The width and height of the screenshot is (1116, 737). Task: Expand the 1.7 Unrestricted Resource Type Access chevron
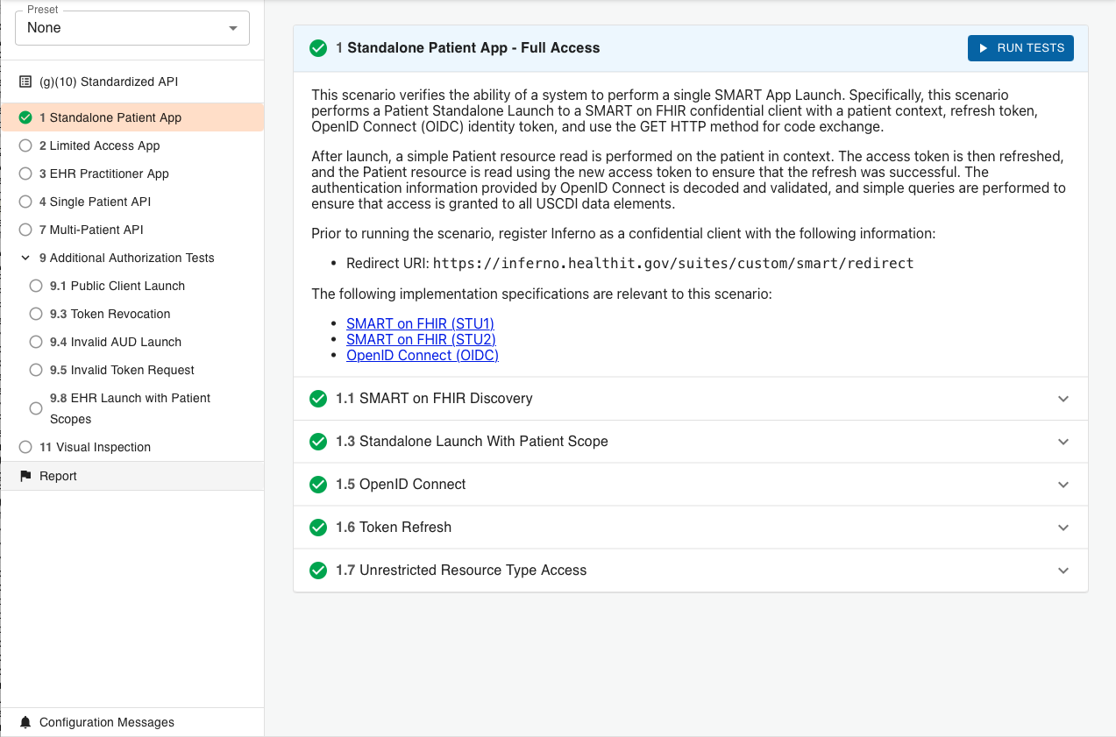pyautogui.click(x=1063, y=570)
